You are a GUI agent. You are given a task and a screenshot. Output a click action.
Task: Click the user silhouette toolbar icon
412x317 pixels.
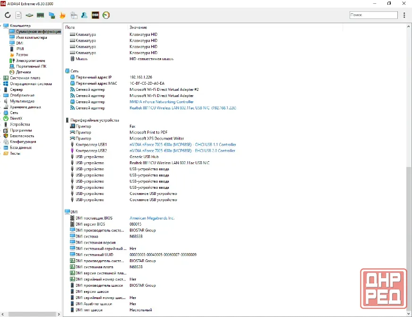tap(84, 15)
